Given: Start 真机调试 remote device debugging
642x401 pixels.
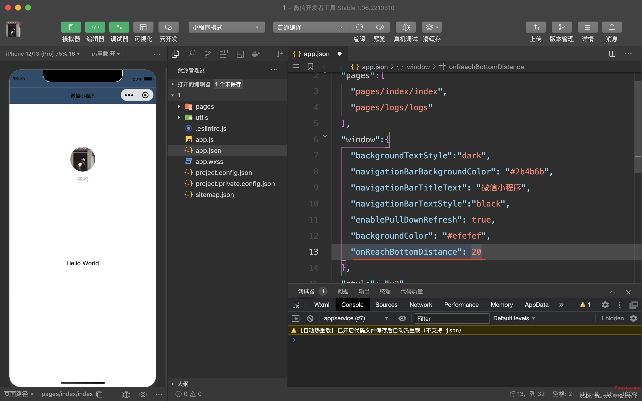Looking at the screenshot, I should [406, 27].
